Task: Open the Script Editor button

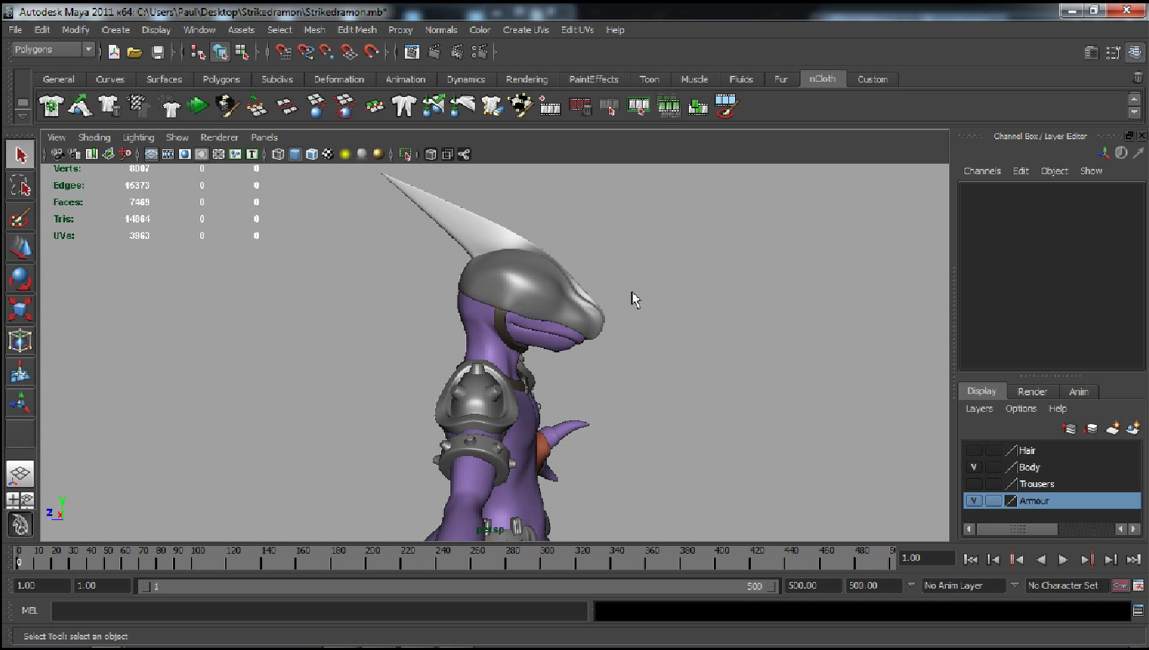Action: pos(1138,610)
